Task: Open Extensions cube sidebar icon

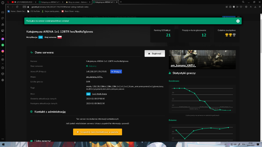Action: (x=3, y=74)
